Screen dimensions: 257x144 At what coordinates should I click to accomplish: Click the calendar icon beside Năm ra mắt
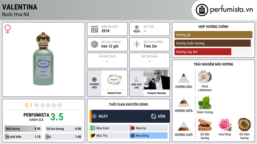coord(95,29)
